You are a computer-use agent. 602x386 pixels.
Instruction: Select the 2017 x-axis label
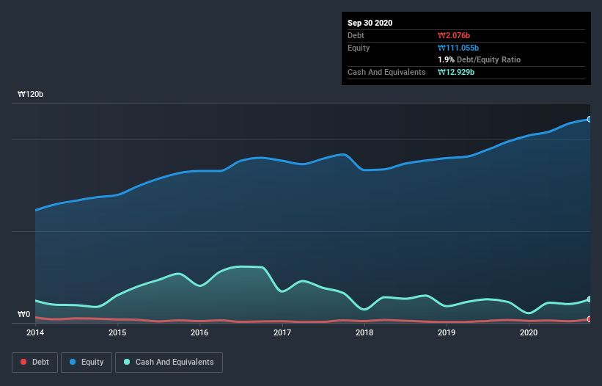282,332
